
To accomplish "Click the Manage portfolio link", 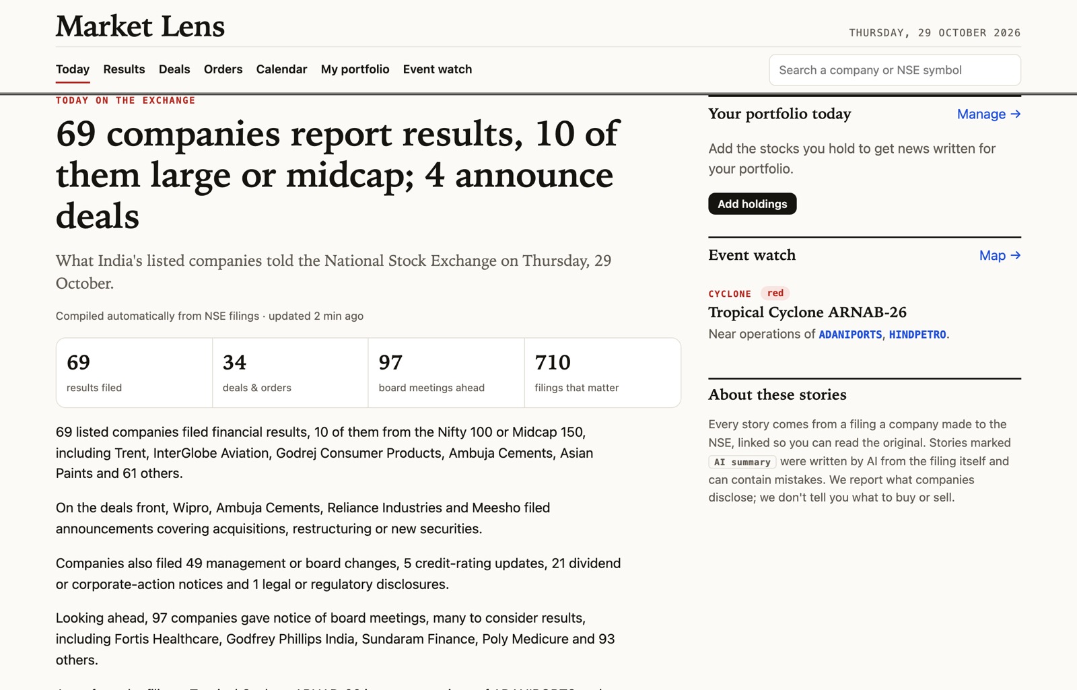I will (x=989, y=114).
